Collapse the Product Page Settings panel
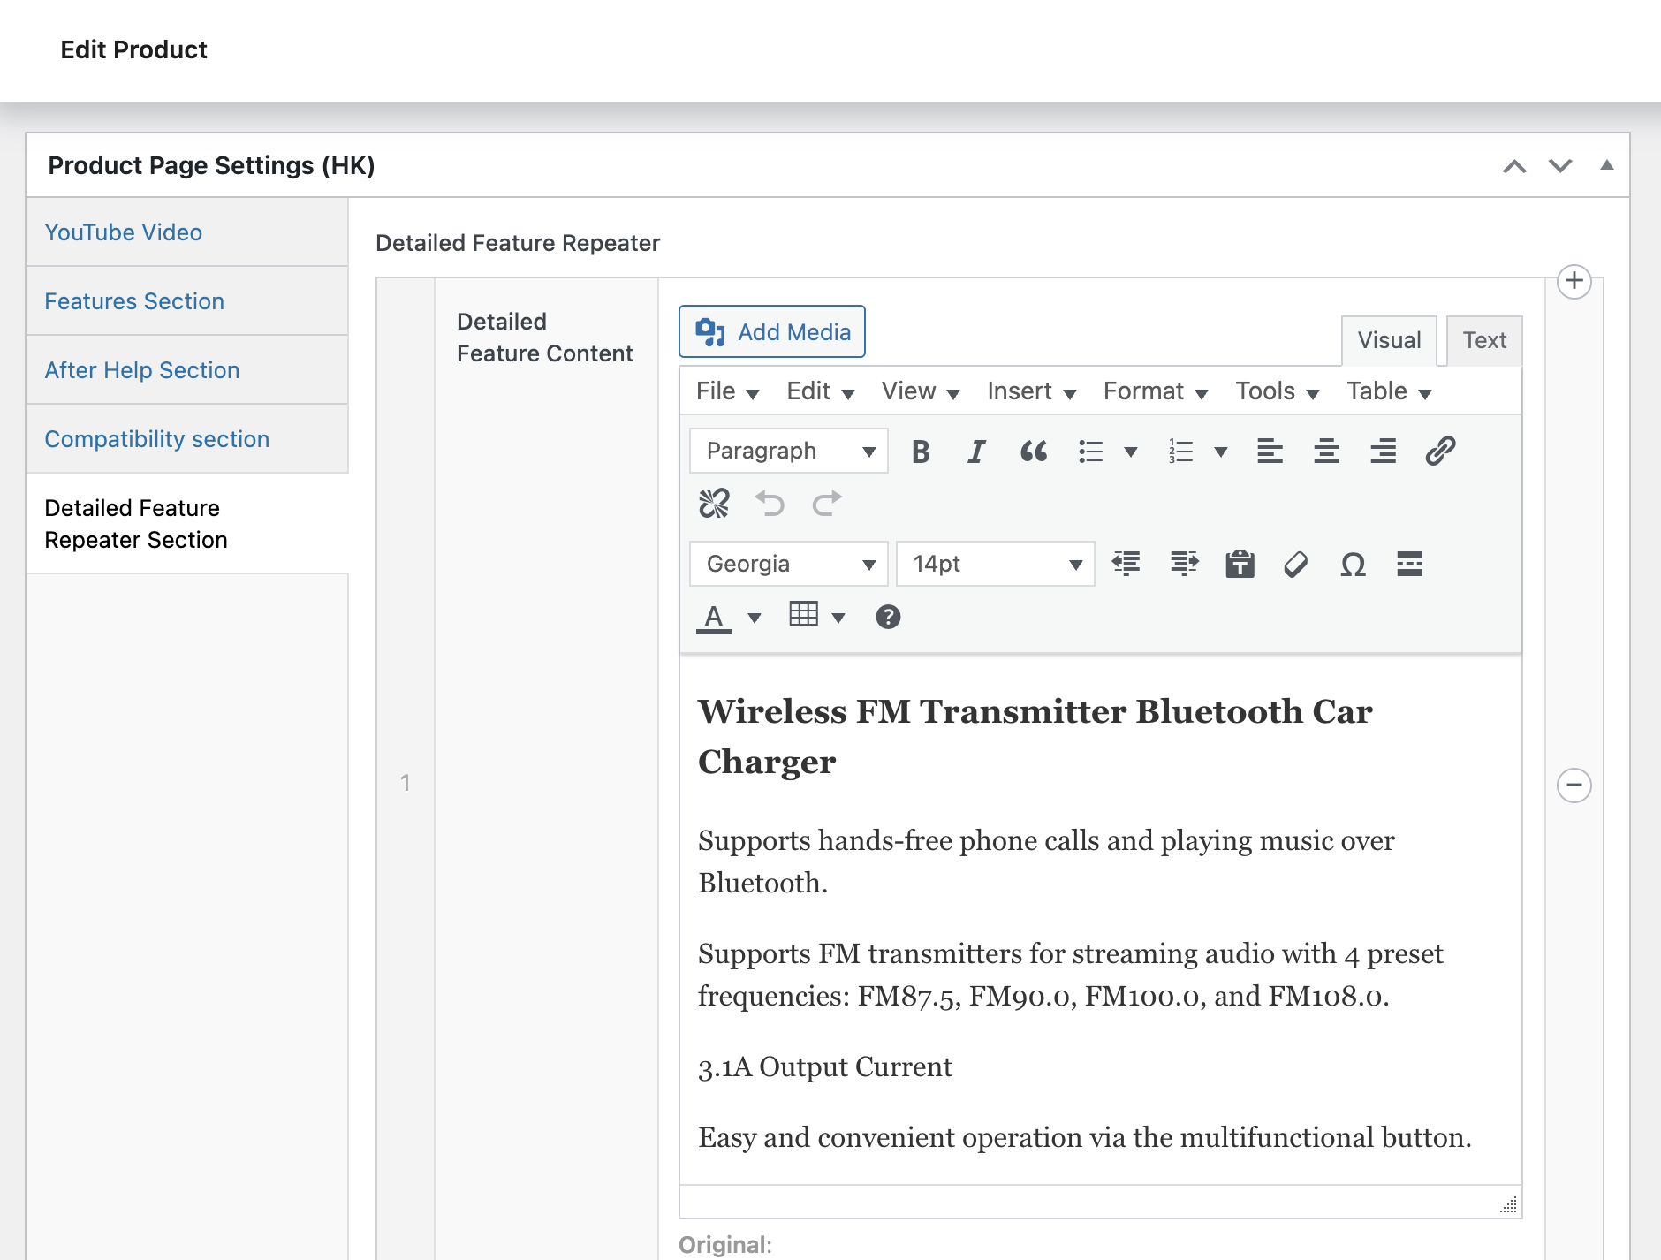Viewport: 1661px width, 1260px height. coord(1607,165)
